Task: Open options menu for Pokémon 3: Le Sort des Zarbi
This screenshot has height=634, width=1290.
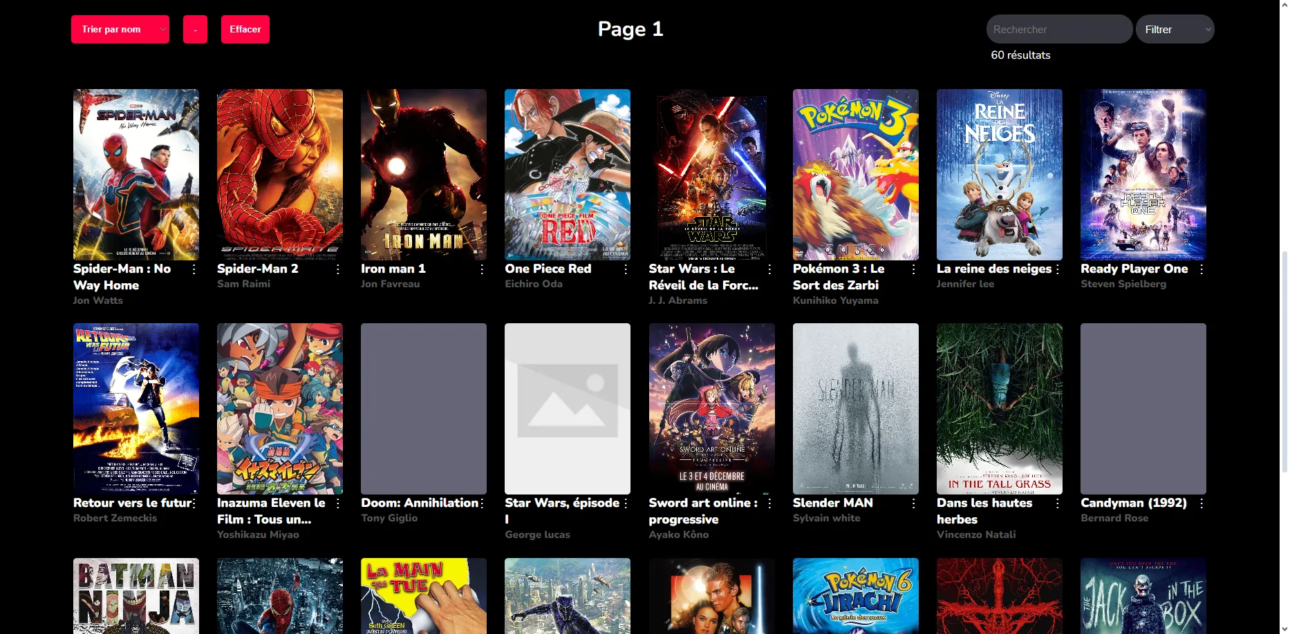Action: pyautogui.click(x=913, y=269)
